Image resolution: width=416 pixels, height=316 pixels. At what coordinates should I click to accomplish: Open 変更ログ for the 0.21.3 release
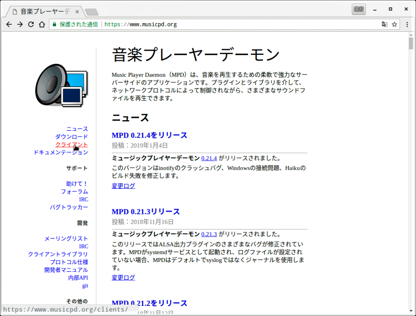(x=123, y=277)
